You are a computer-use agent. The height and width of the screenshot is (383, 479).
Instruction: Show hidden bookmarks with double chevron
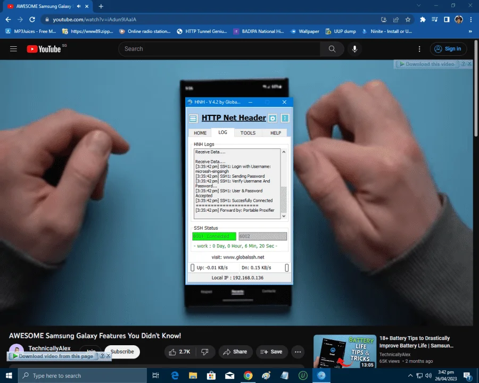[x=470, y=31]
